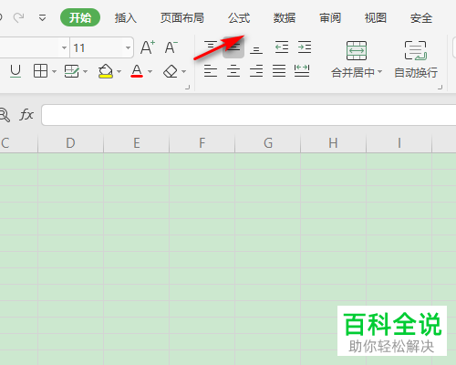Image resolution: width=456 pixels, height=365 pixels.
Task: Increase font size with A+ icon
Action: click(148, 47)
